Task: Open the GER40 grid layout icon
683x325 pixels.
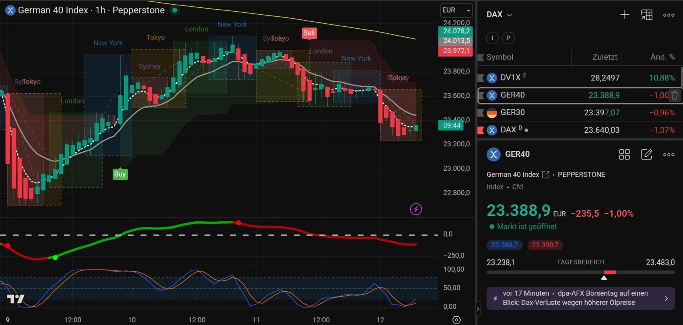Action: point(624,154)
